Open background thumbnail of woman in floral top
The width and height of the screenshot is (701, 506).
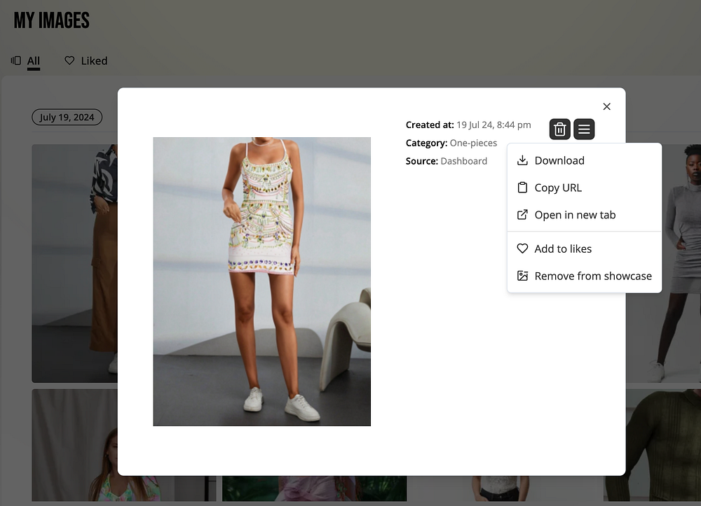tap(75, 445)
